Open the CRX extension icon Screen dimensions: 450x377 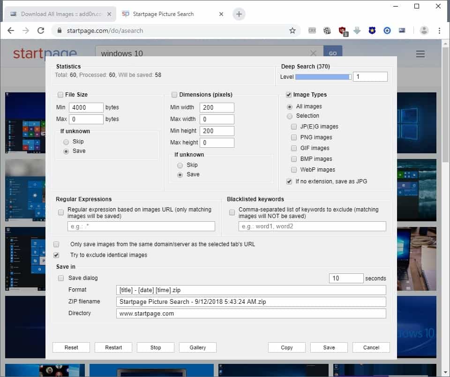312,30
